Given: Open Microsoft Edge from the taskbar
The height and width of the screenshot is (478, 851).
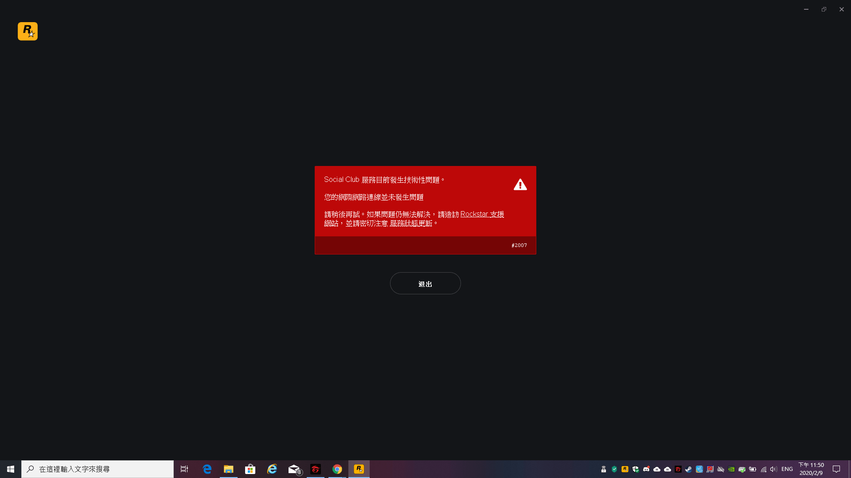Looking at the screenshot, I should 207,469.
